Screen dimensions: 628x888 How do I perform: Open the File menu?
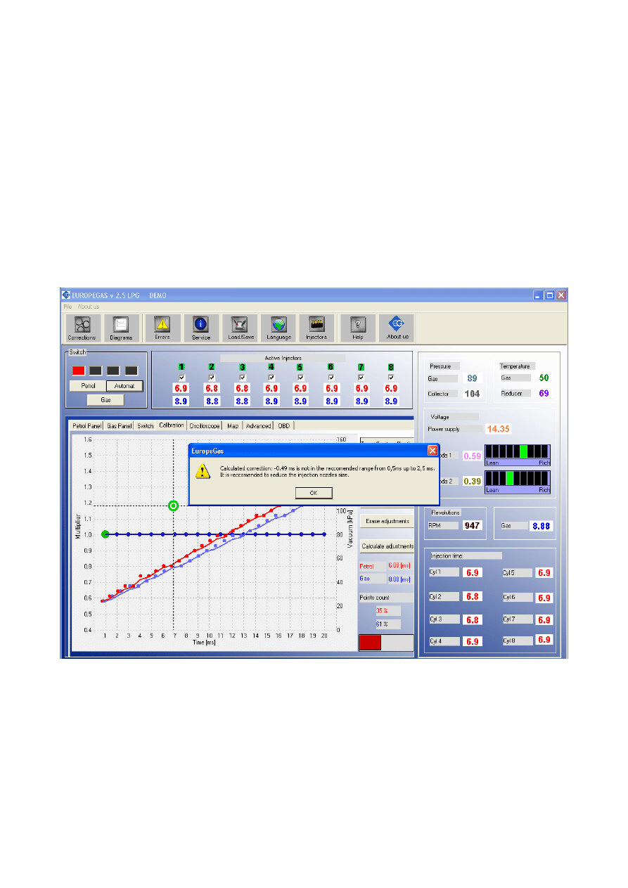[x=68, y=307]
